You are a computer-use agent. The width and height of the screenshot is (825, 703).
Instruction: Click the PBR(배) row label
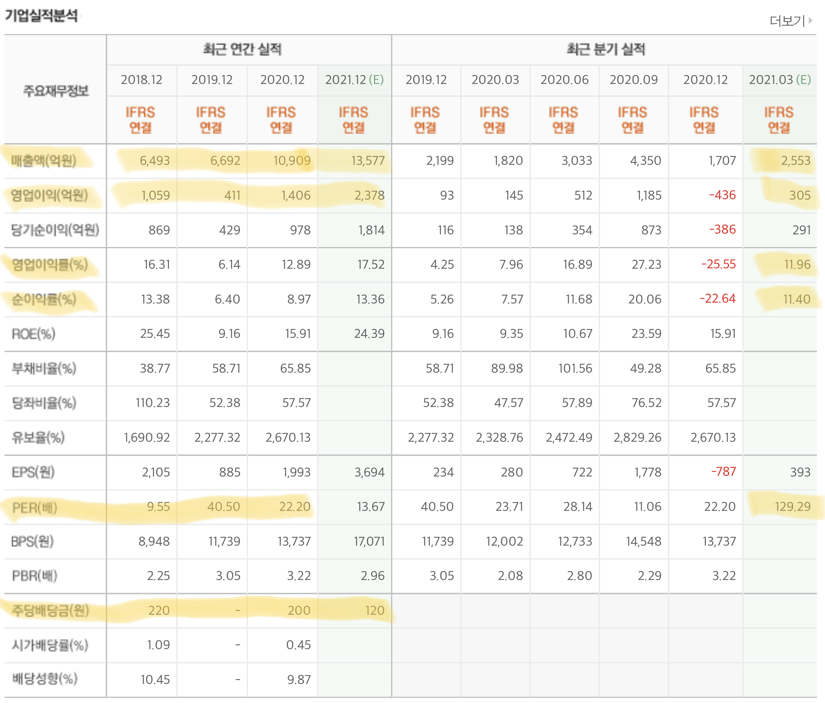34,576
